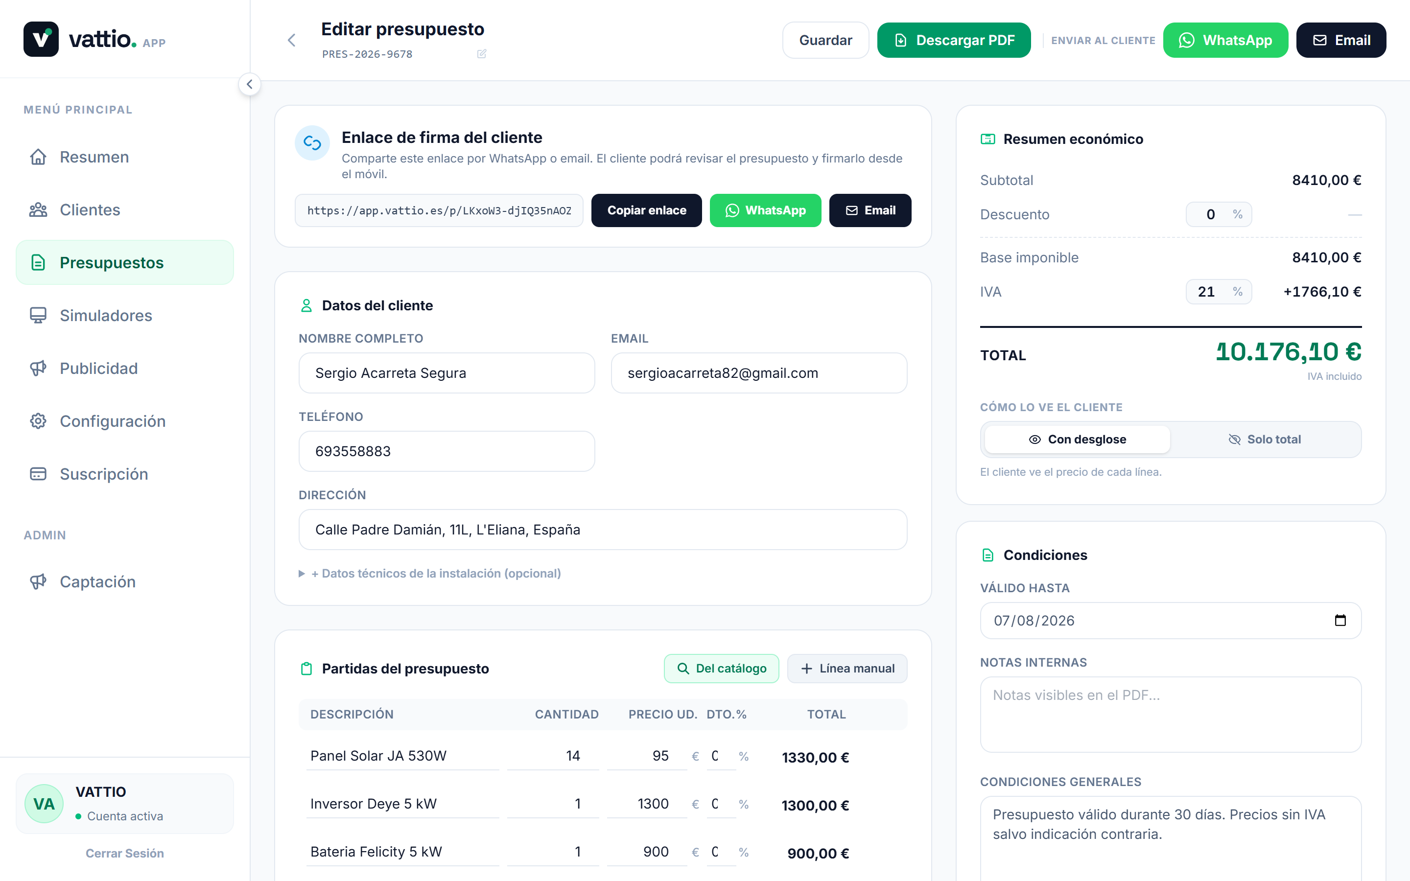Select Presupuestos in the sidebar
The image size is (1410, 881).
[125, 262]
